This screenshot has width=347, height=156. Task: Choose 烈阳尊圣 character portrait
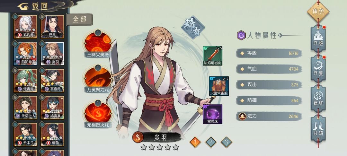25,54
